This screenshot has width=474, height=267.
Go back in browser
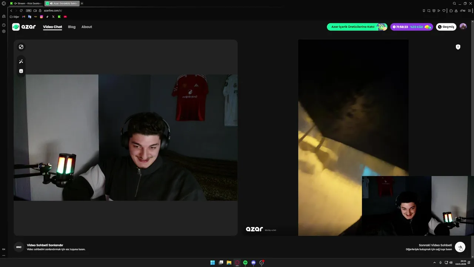click(11, 10)
